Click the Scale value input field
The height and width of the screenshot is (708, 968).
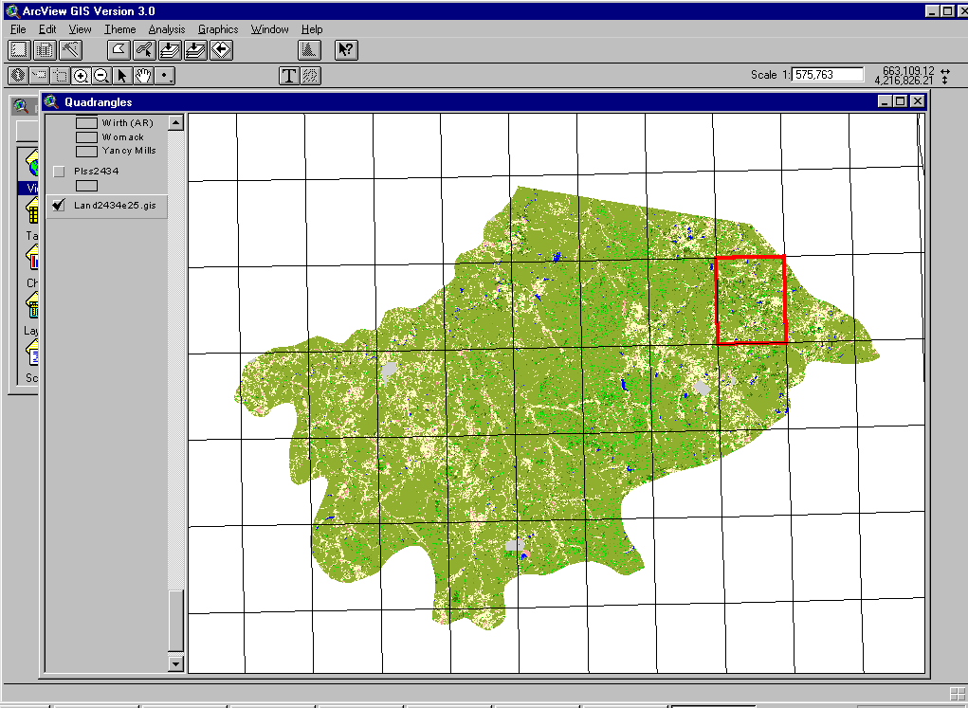pos(827,75)
